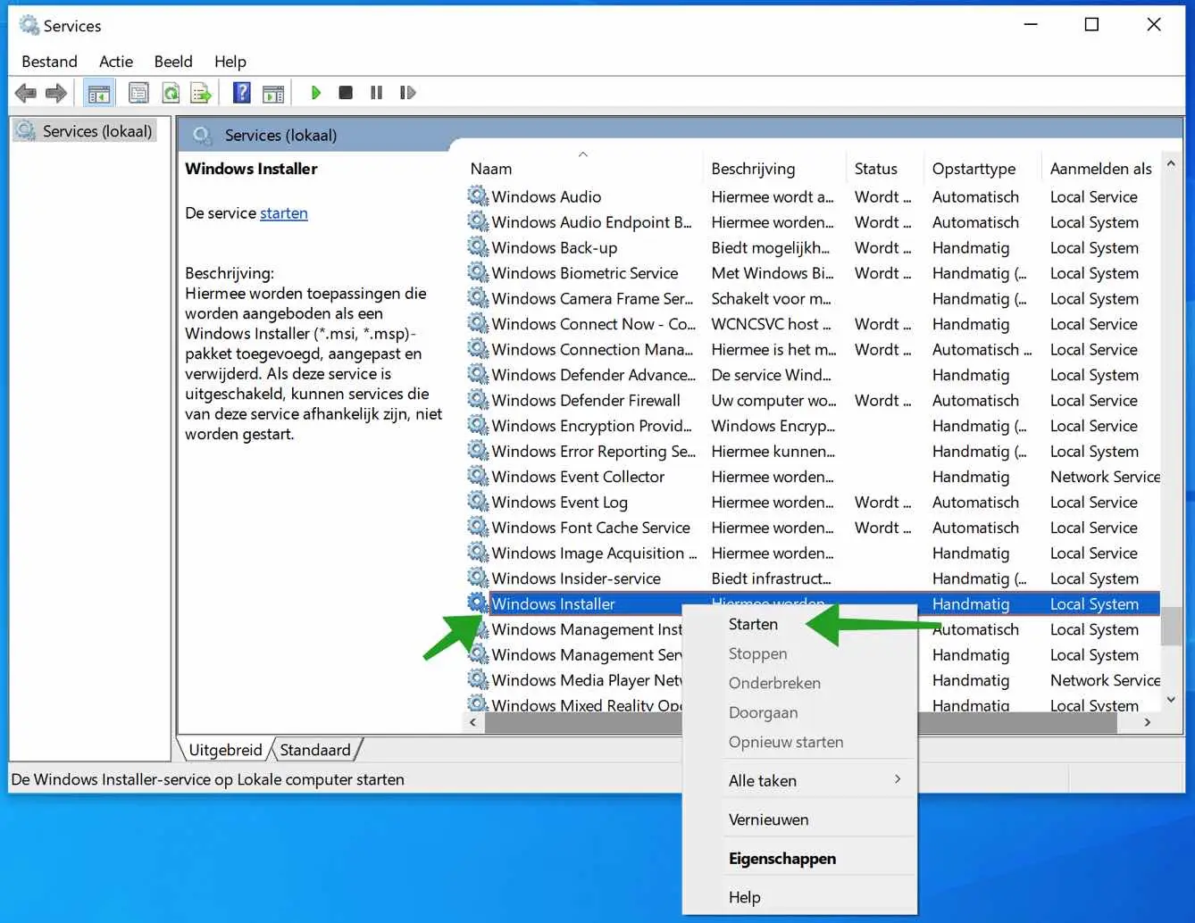Screen dimensions: 1195x923
Task: Select the Windows Defender Advance... row
Action: tap(813, 375)
